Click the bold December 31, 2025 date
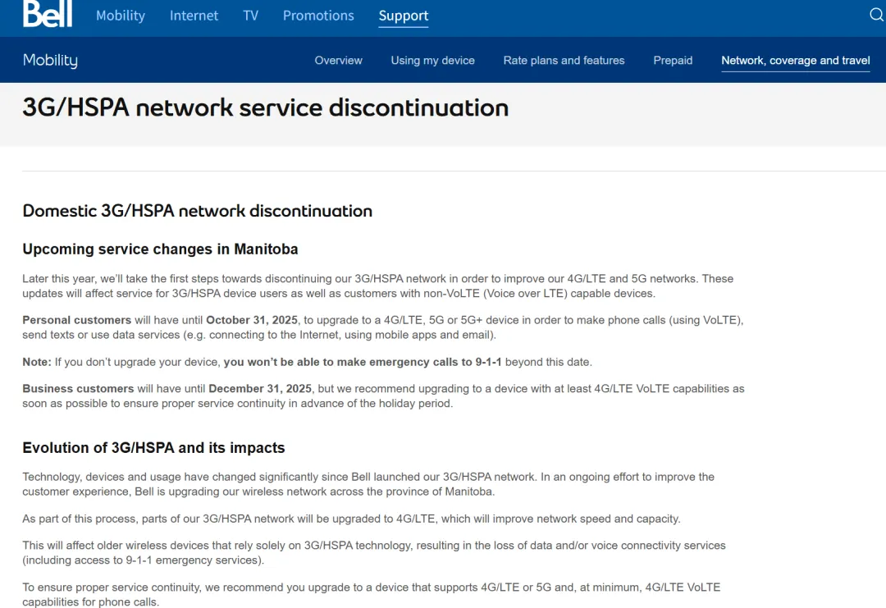 coord(259,389)
